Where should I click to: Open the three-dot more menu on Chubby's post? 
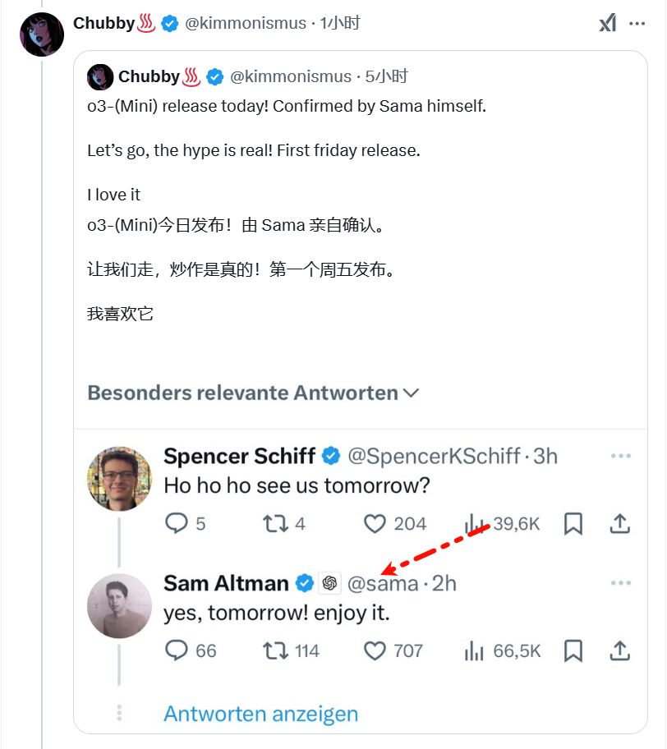point(637,23)
